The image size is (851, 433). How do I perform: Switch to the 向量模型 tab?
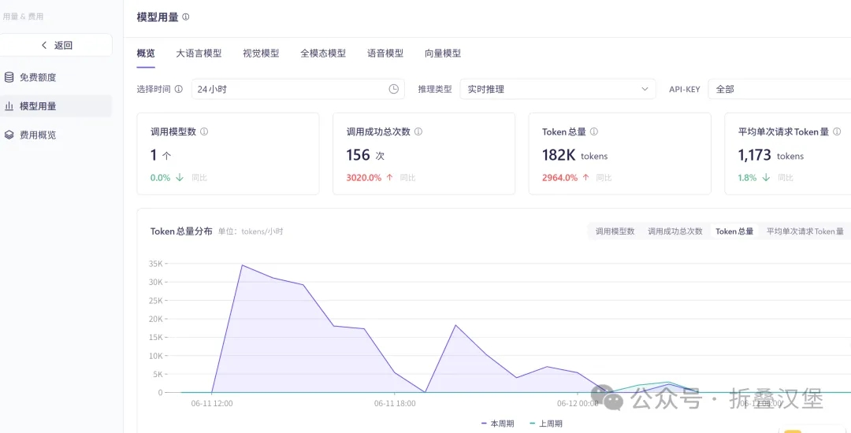(x=443, y=53)
